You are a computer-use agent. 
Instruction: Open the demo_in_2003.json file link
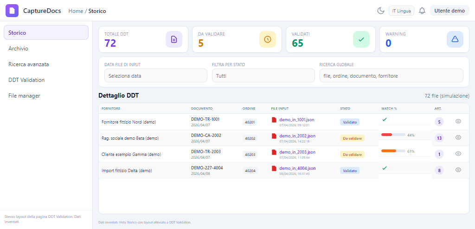click(297, 152)
